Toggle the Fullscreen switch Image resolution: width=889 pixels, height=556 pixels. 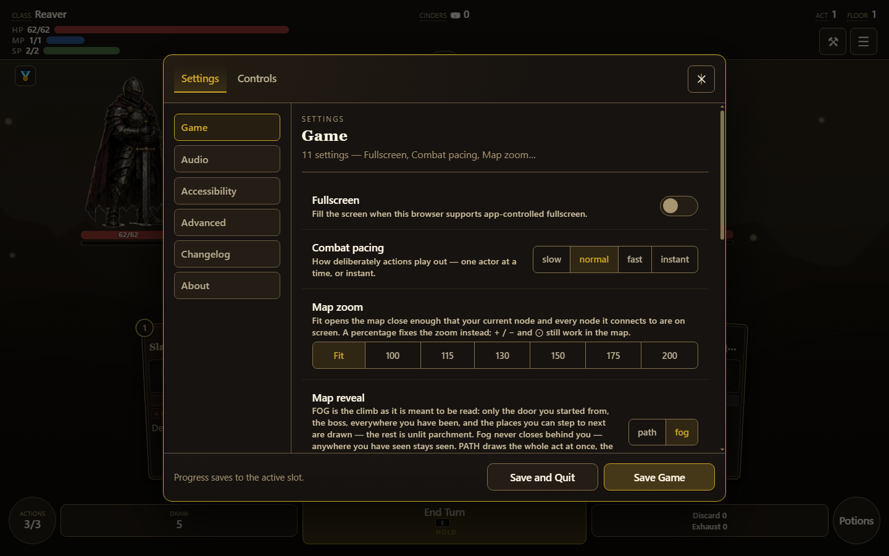(x=679, y=206)
